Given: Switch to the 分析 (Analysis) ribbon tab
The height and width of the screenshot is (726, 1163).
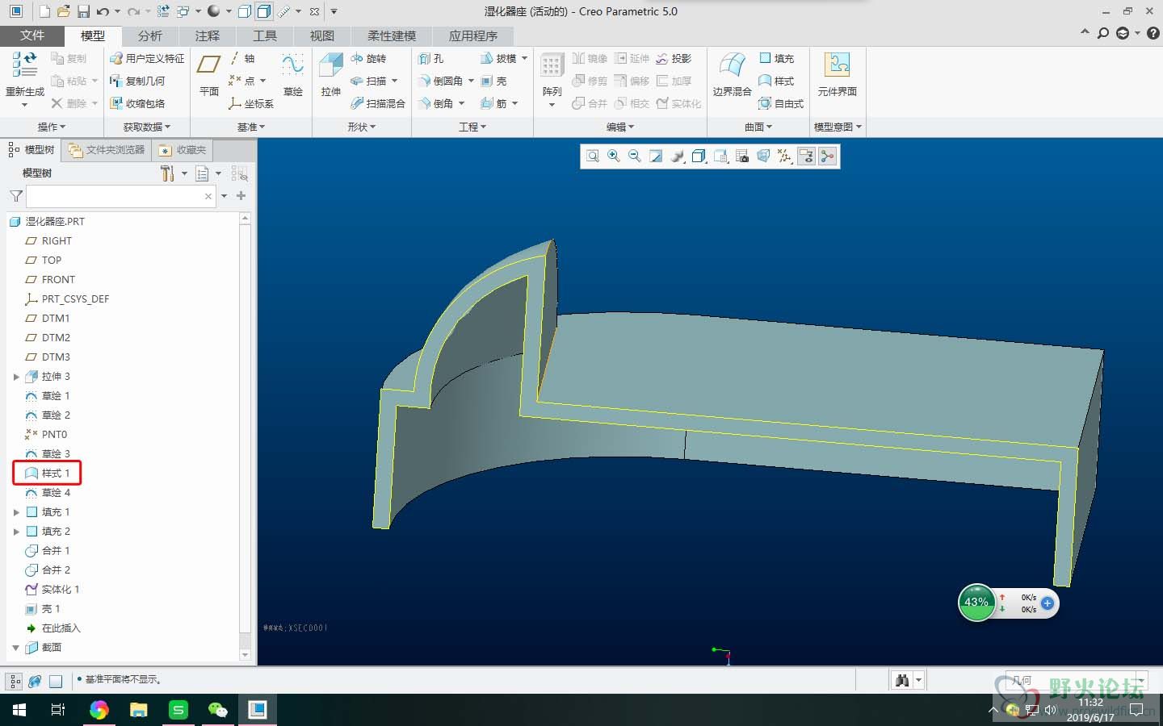Looking at the screenshot, I should (149, 35).
